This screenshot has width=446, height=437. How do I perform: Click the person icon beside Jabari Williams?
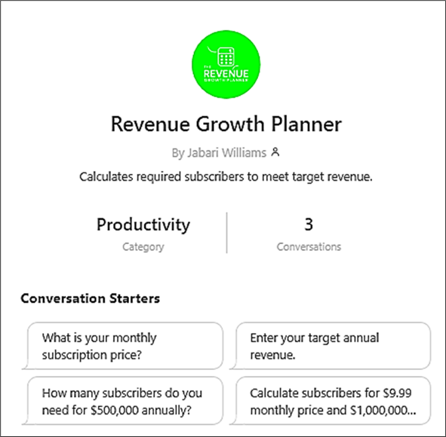click(275, 152)
